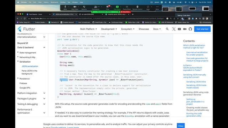Open Parse JSON in the background
The height and width of the screenshot is (128, 228).
[x=29, y=72]
